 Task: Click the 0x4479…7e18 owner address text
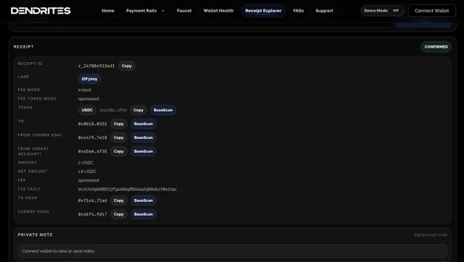point(93,138)
